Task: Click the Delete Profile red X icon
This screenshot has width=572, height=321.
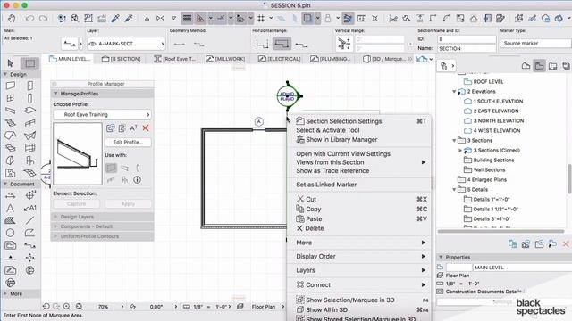Action: (146, 128)
